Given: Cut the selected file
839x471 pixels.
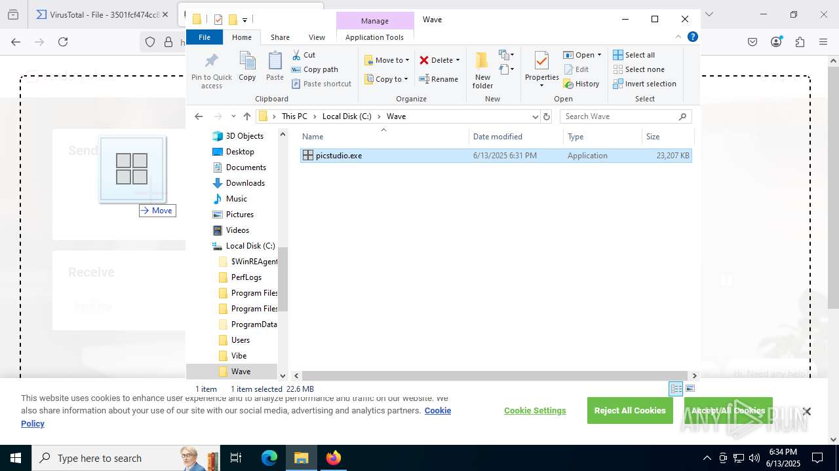Looking at the screenshot, I should click(x=303, y=55).
